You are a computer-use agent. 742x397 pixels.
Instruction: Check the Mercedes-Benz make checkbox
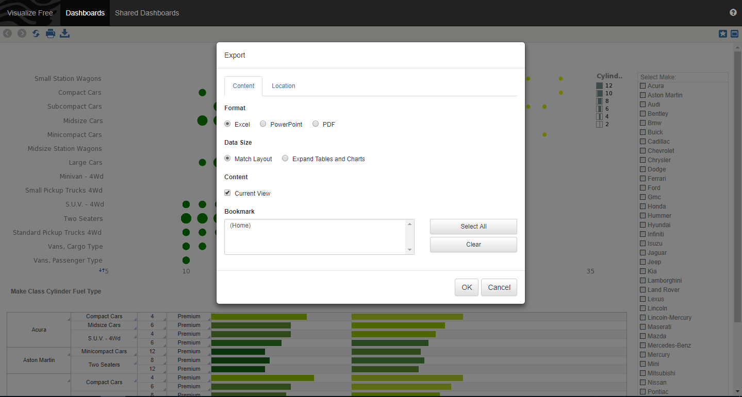coord(642,346)
